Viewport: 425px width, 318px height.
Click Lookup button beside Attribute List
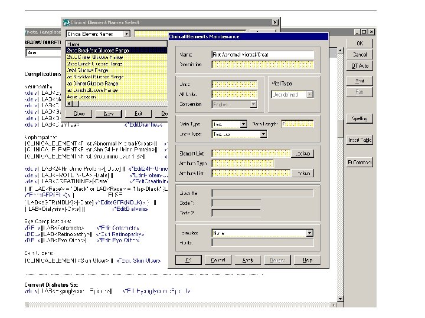click(302, 173)
